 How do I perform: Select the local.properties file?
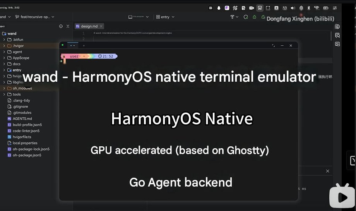[x=25, y=143]
